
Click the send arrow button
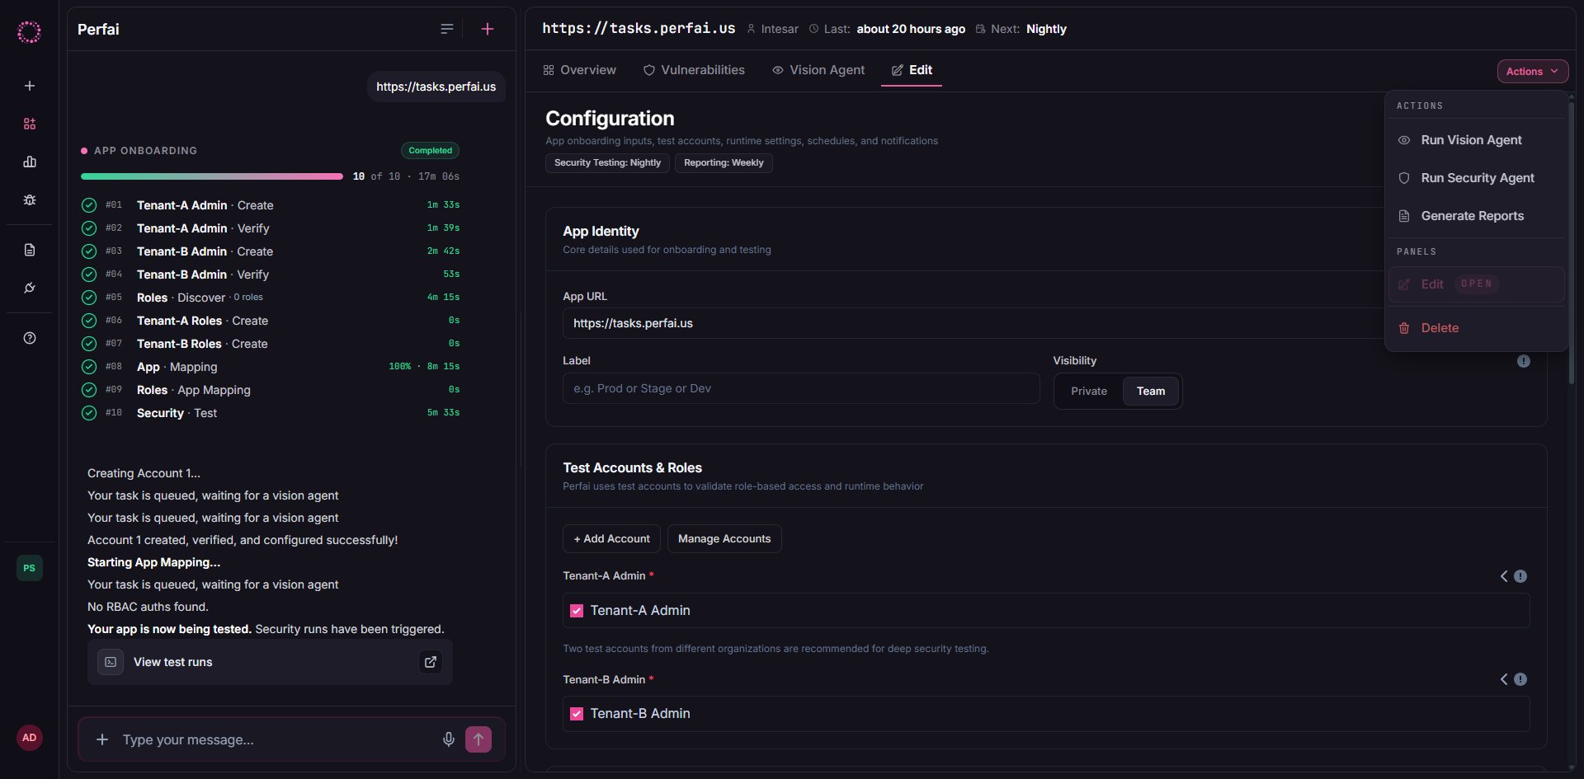coord(478,739)
